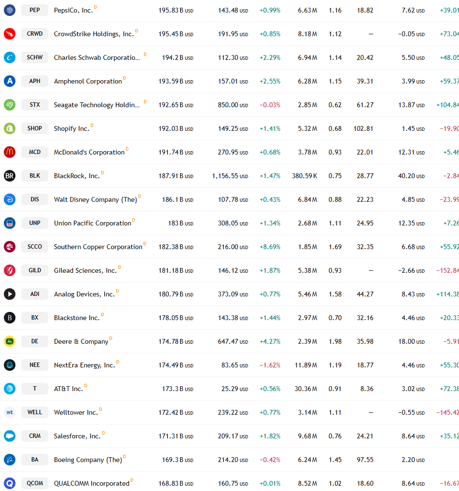
Task: Open the Deere & Company link
Action: click(x=81, y=341)
